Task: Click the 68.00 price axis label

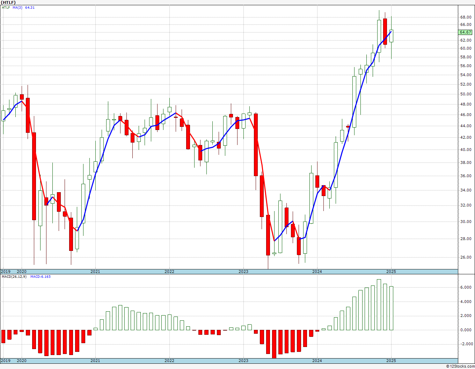Action: click(x=465, y=17)
